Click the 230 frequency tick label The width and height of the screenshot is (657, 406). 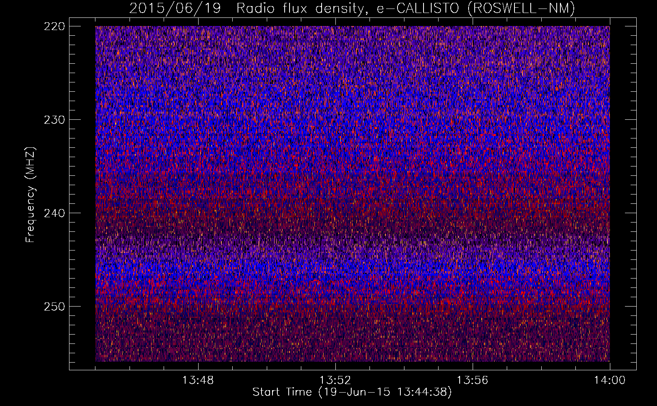point(54,120)
